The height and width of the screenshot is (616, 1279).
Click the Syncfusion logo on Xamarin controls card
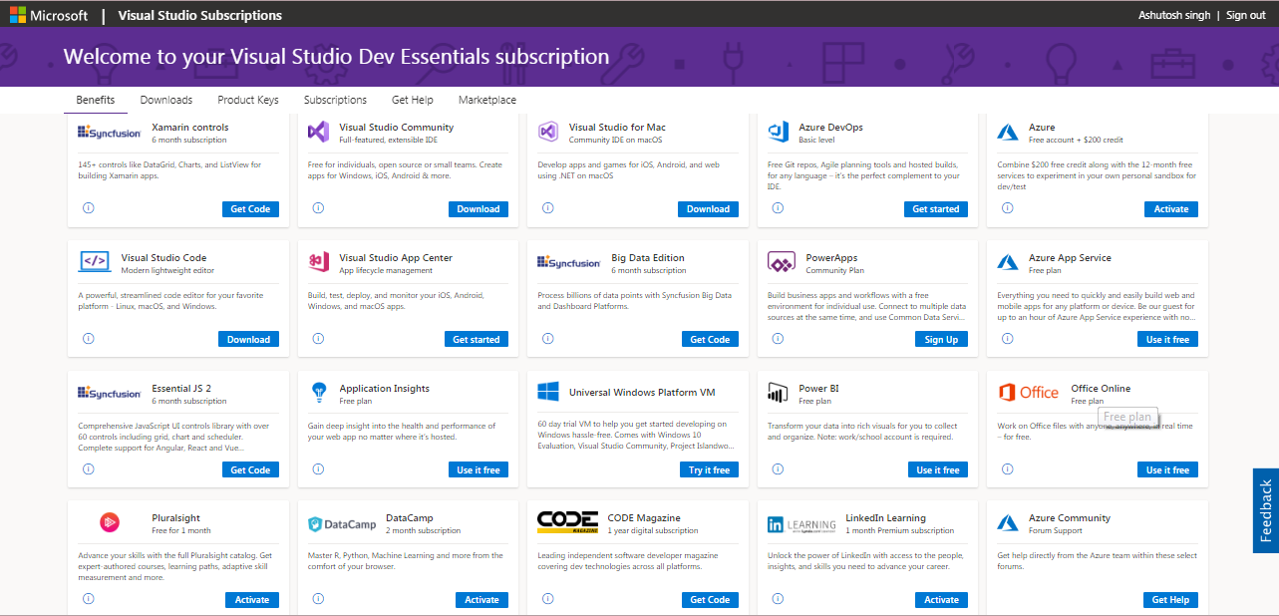(x=110, y=133)
